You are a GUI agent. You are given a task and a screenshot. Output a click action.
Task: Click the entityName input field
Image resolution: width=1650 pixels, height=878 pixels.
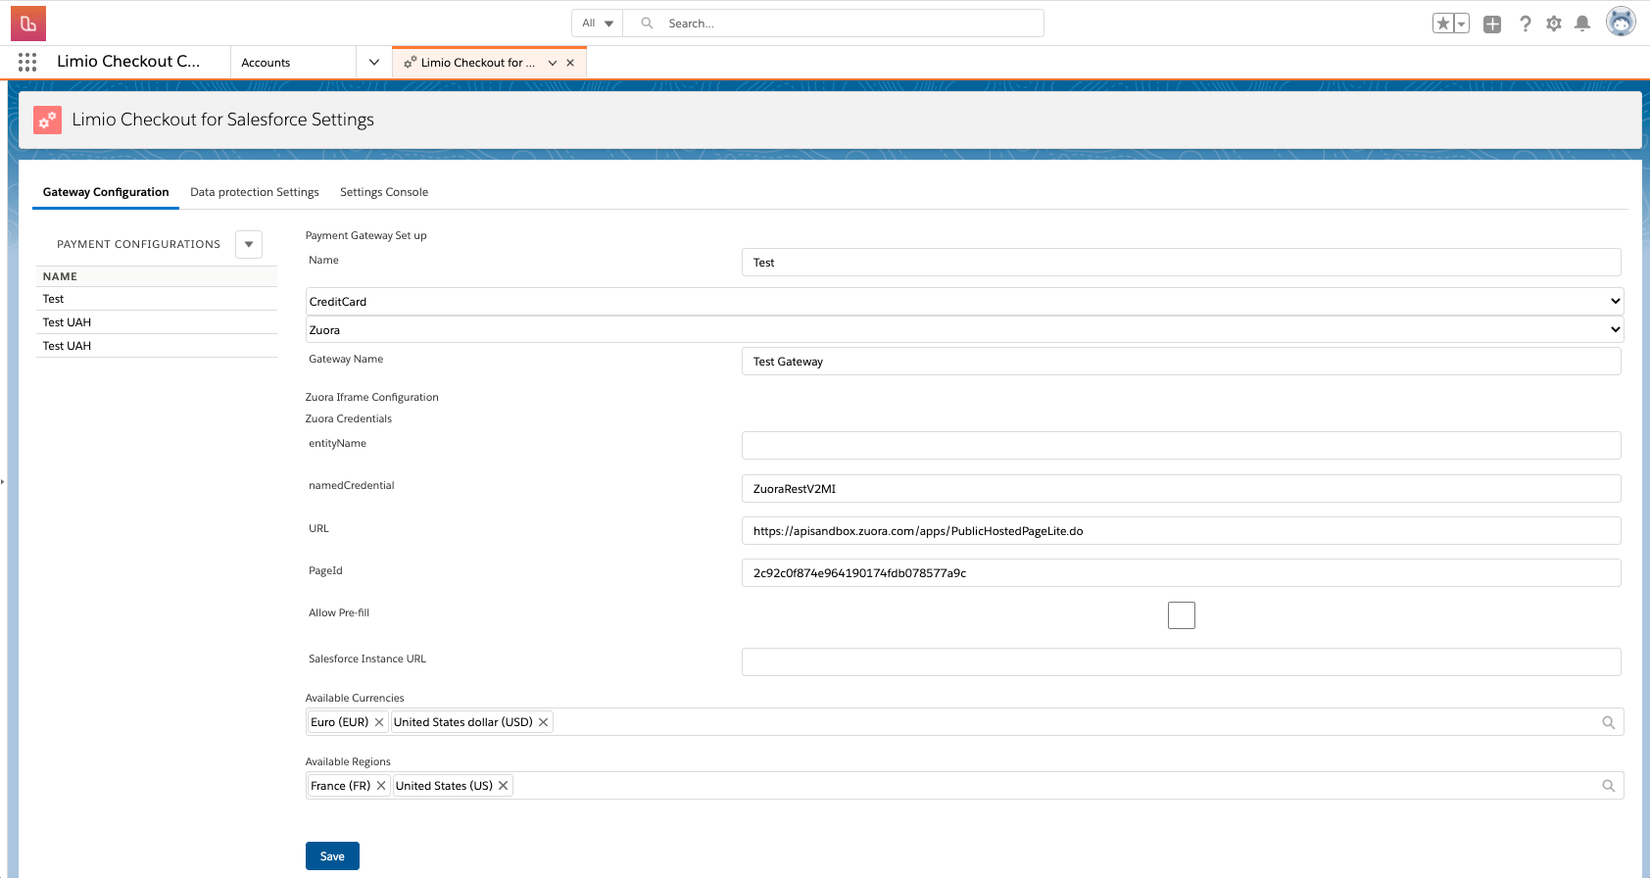(x=1181, y=446)
